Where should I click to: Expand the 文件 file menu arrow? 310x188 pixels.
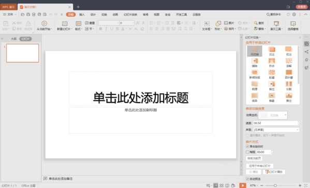(16, 15)
